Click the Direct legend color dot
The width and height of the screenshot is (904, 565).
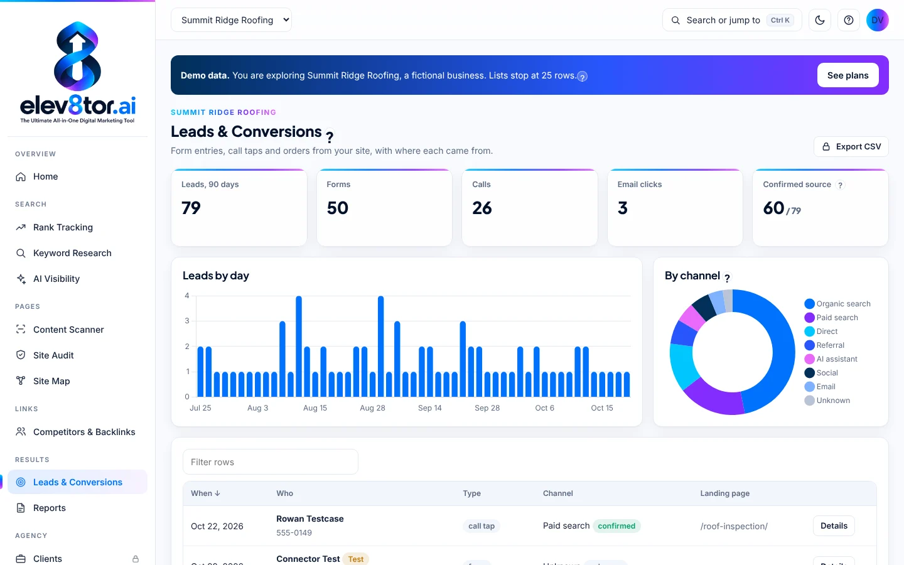click(x=810, y=331)
